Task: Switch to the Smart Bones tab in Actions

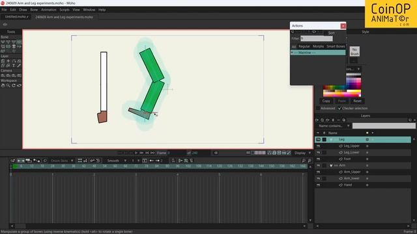Action: click(336, 46)
